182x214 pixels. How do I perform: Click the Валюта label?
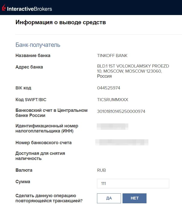[x=24, y=170]
